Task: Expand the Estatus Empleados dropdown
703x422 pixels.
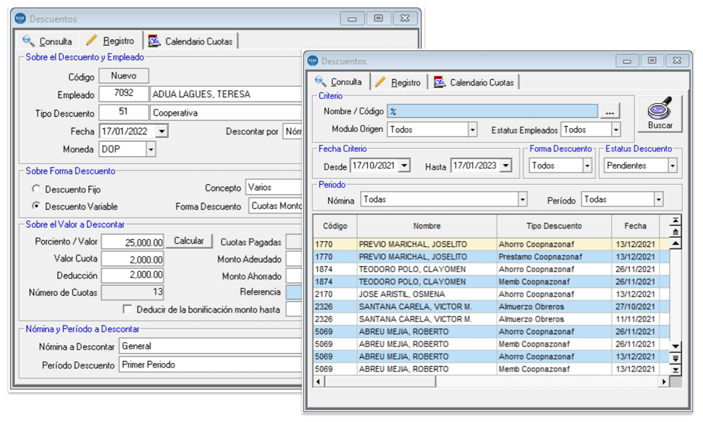Action: click(616, 130)
